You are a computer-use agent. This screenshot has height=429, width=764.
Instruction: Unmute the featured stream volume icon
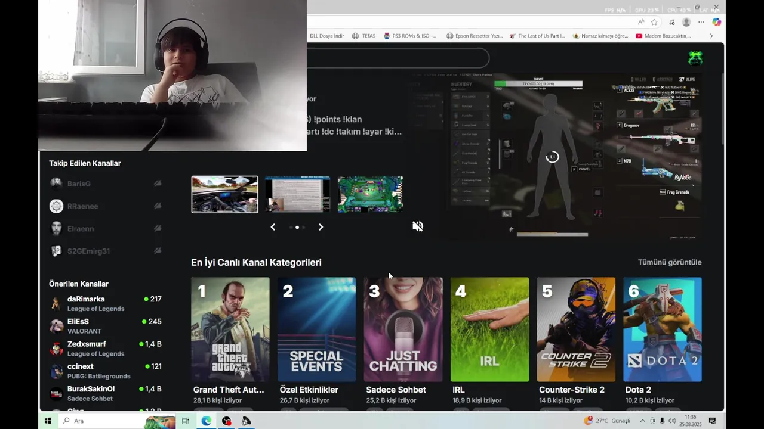click(418, 226)
